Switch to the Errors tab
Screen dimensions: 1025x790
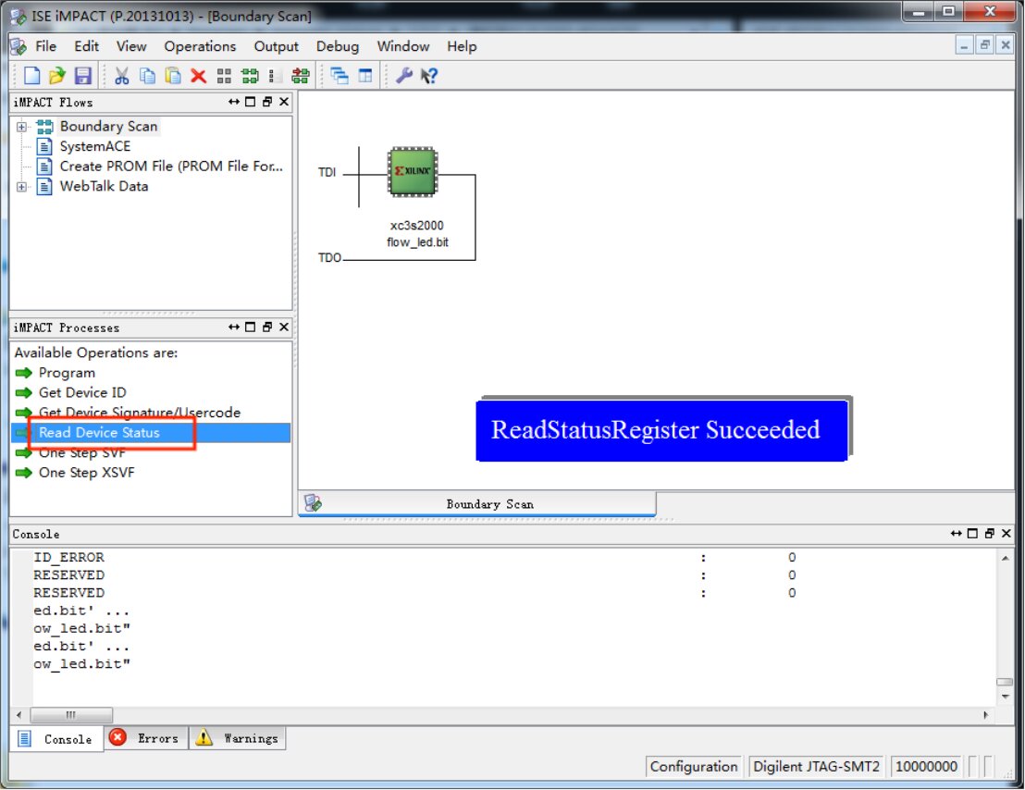pos(146,738)
